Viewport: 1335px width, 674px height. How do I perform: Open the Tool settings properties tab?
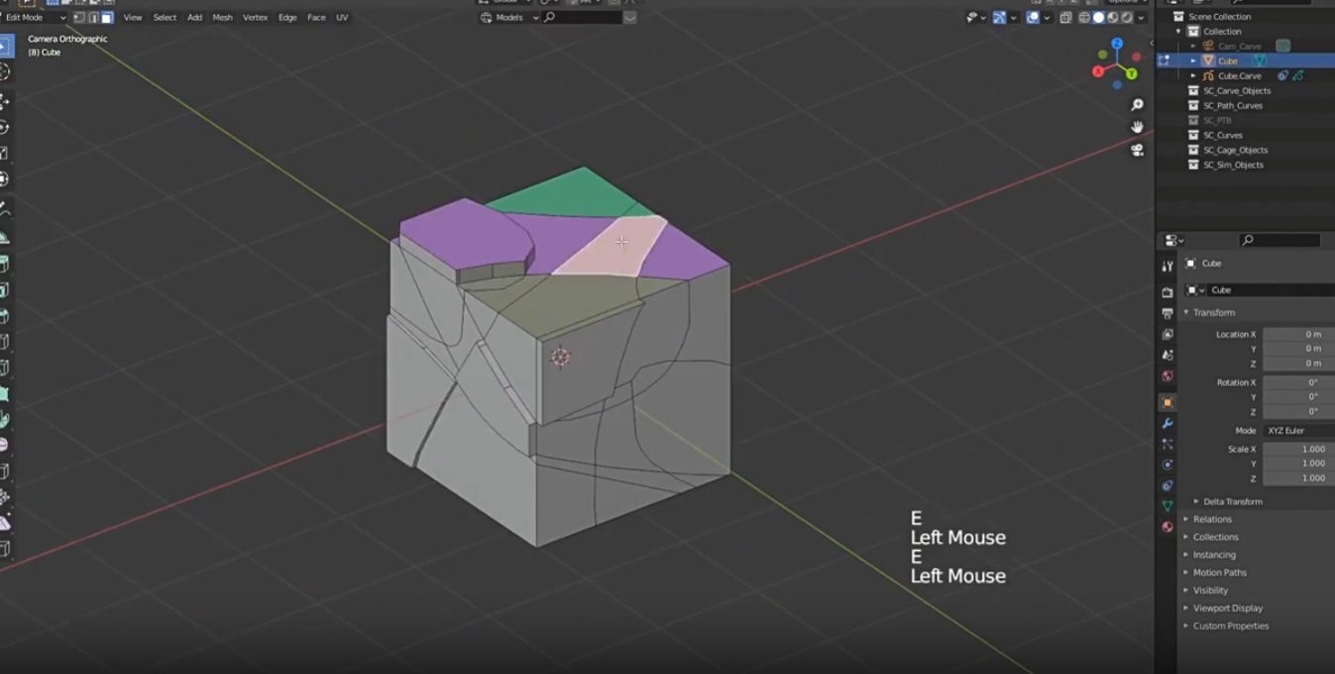(1168, 267)
